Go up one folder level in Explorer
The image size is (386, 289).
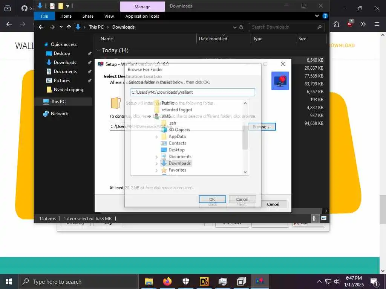point(69,27)
